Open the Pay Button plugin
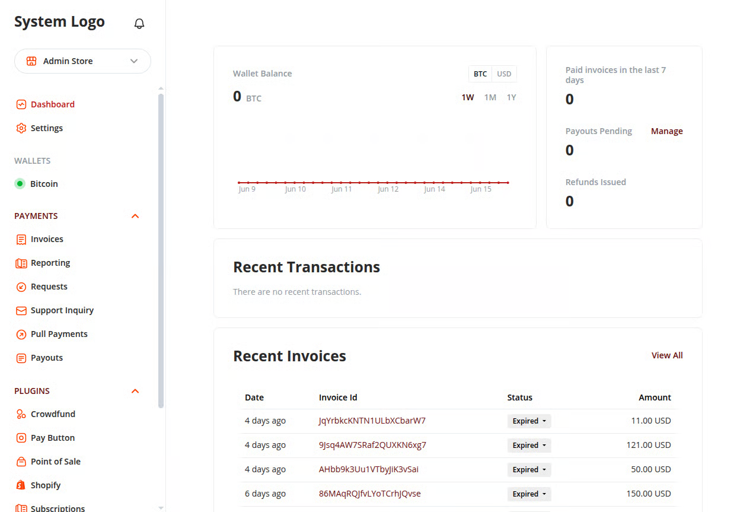 [x=53, y=438]
